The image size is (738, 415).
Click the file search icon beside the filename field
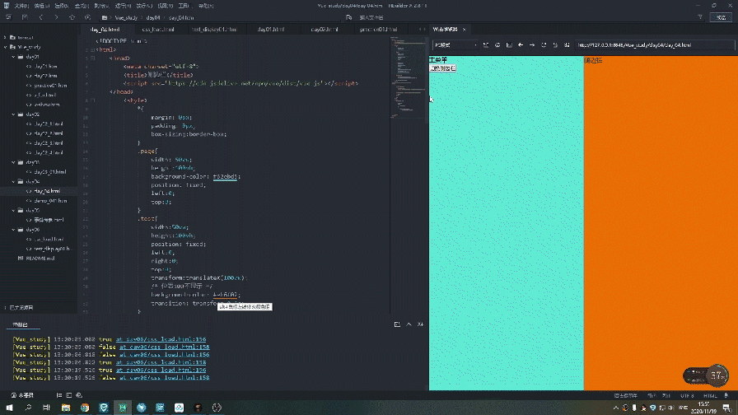coord(348,17)
